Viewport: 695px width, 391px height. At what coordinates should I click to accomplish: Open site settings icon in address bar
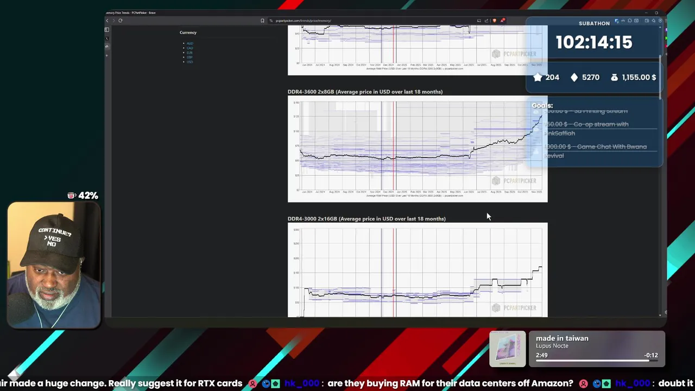tap(271, 21)
